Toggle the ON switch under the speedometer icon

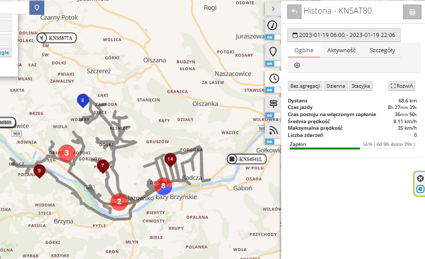(x=273, y=38)
